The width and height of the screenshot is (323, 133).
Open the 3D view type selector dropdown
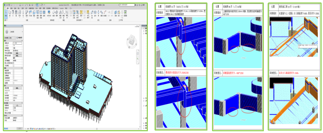click(x=13, y=32)
